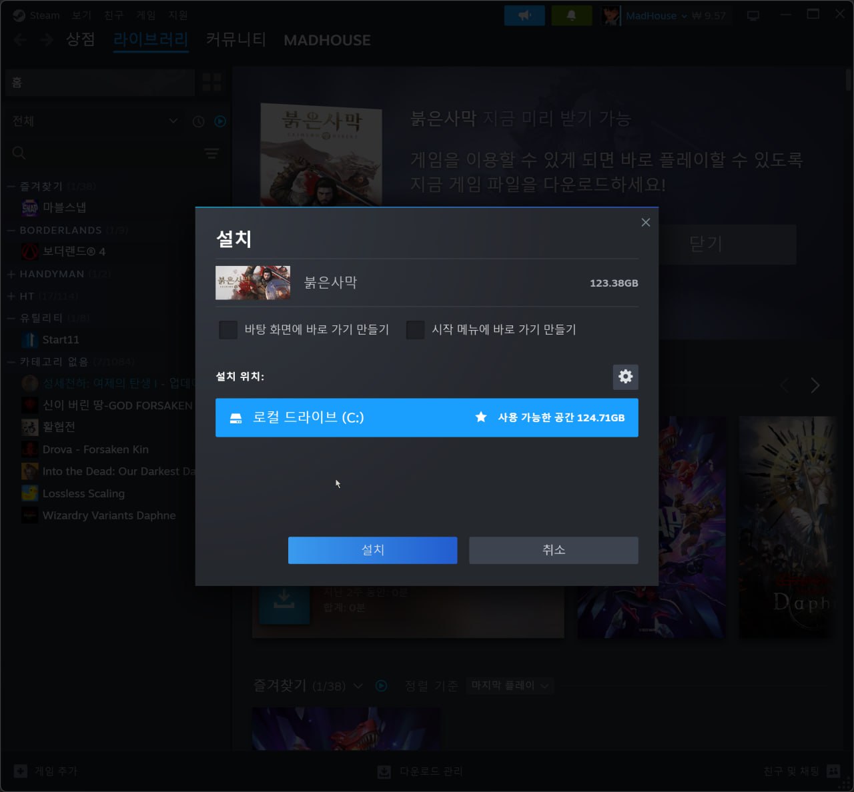Enable start menu shortcut checkbox
This screenshot has height=792, width=854.
[x=415, y=330]
